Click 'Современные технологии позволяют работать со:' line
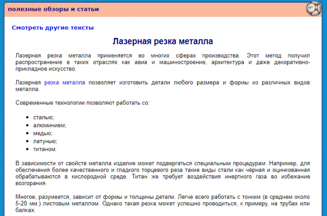Image resolution: width=327 pixels, height=216 pixels. click(x=83, y=103)
